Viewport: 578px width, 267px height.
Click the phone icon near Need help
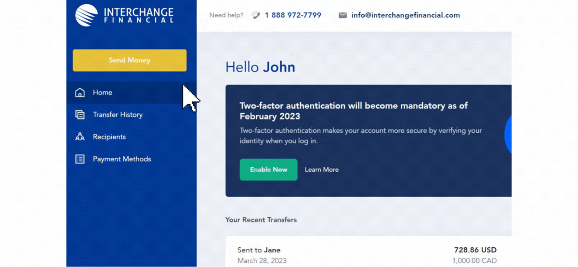pos(256,15)
